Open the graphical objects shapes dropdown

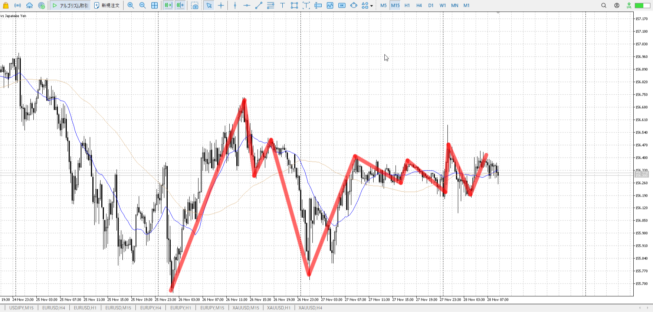pyautogui.click(x=367, y=6)
